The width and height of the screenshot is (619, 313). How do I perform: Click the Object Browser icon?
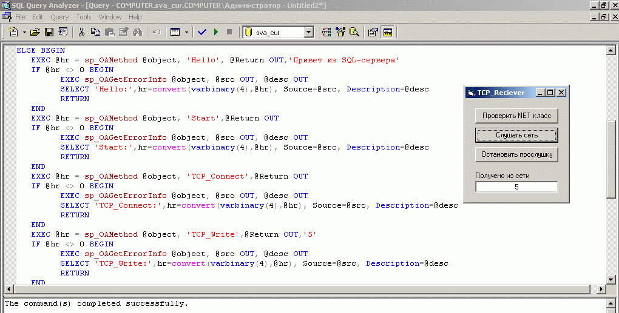point(340,32)
